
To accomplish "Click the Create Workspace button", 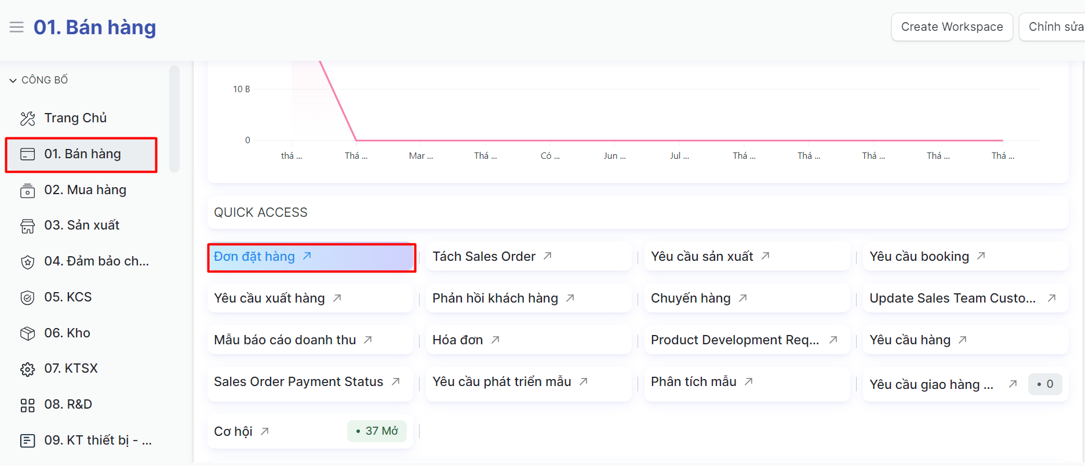I will [952, 27].
